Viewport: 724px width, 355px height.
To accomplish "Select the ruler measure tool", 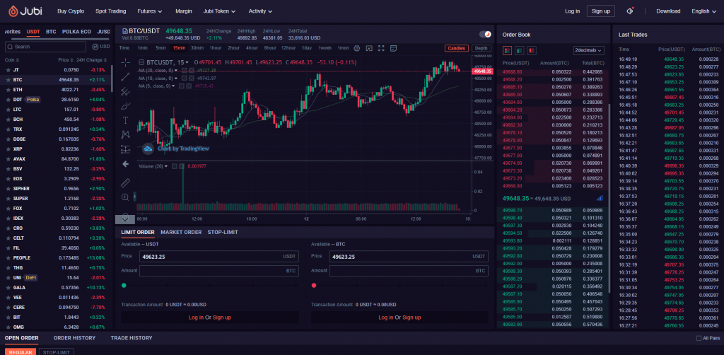I will [125, 183].
